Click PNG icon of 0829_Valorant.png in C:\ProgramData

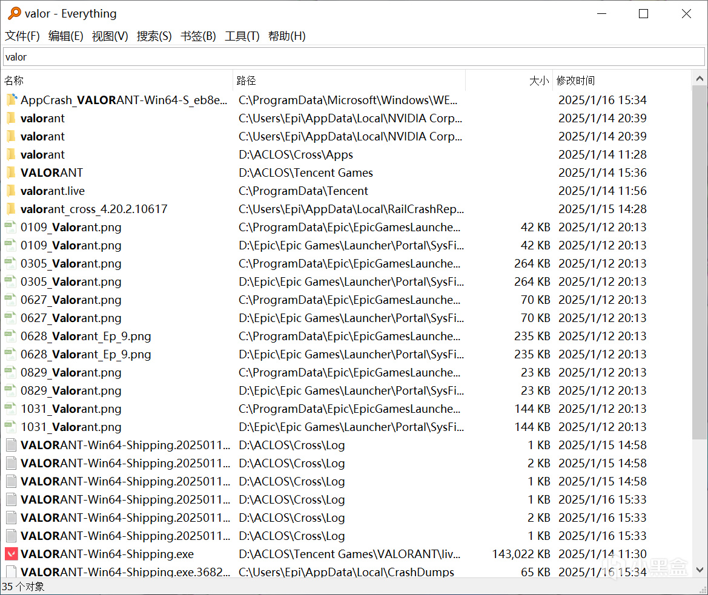(10, 373)
